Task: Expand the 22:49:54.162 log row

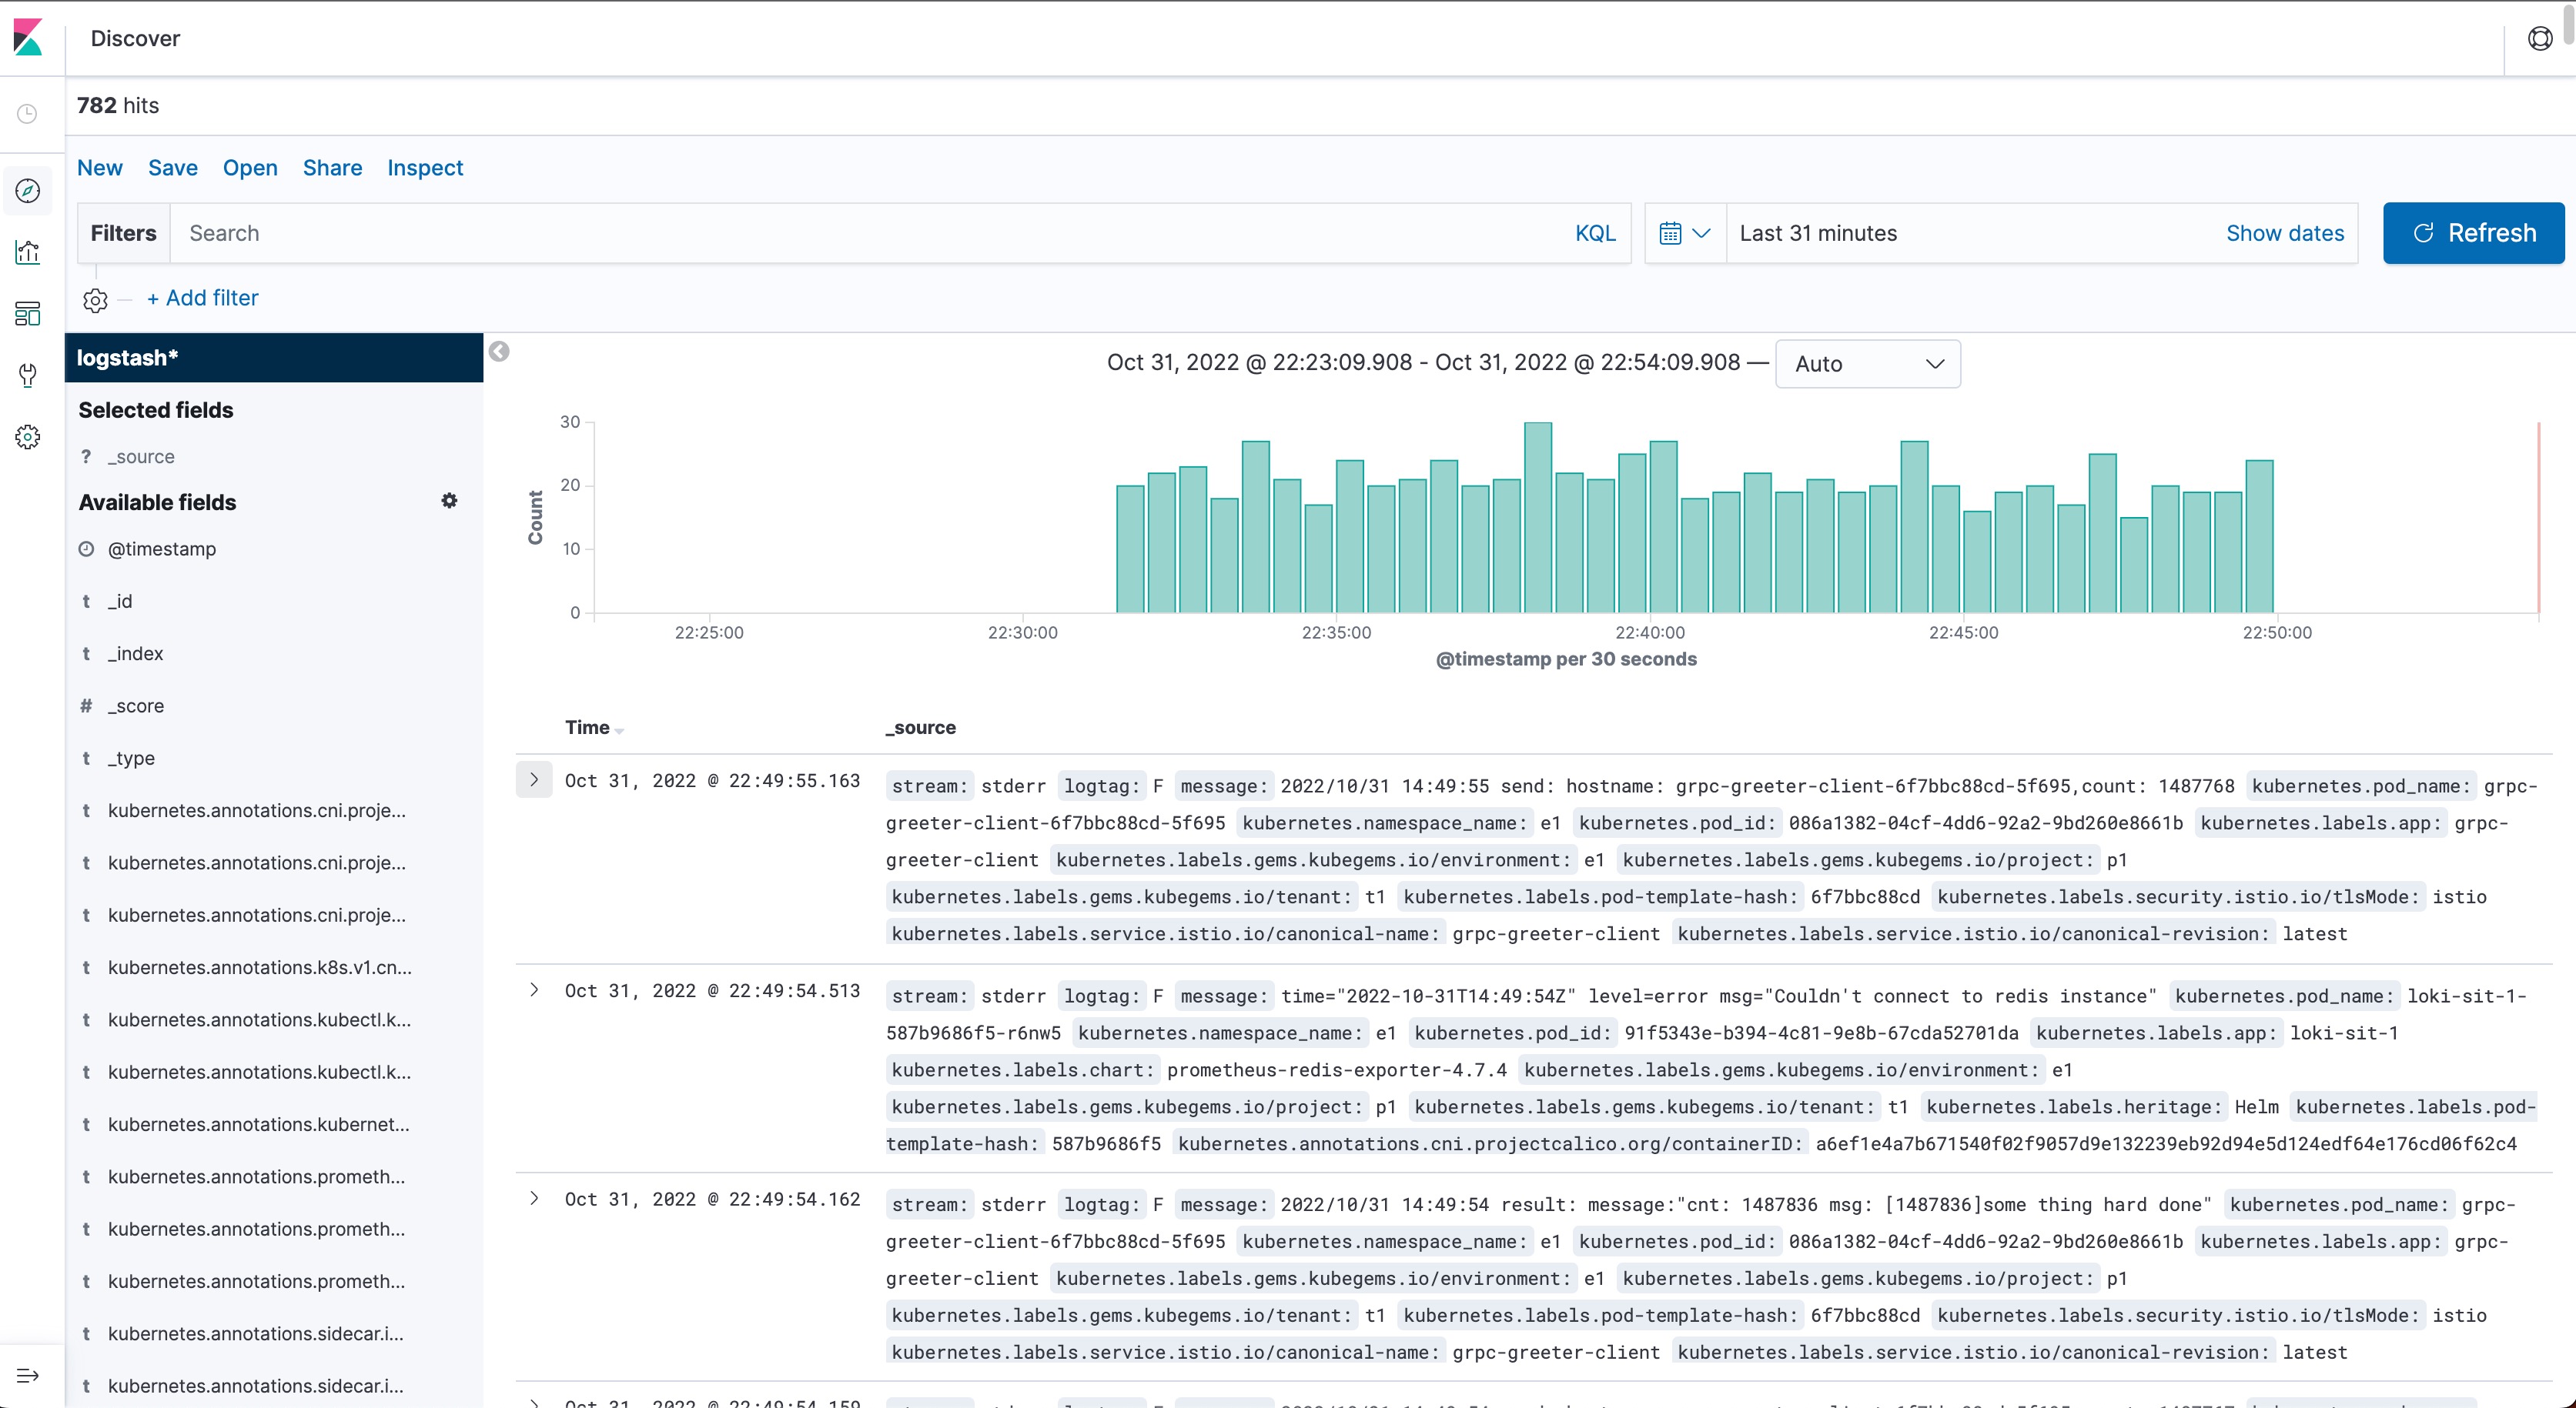Action: 534,1199
